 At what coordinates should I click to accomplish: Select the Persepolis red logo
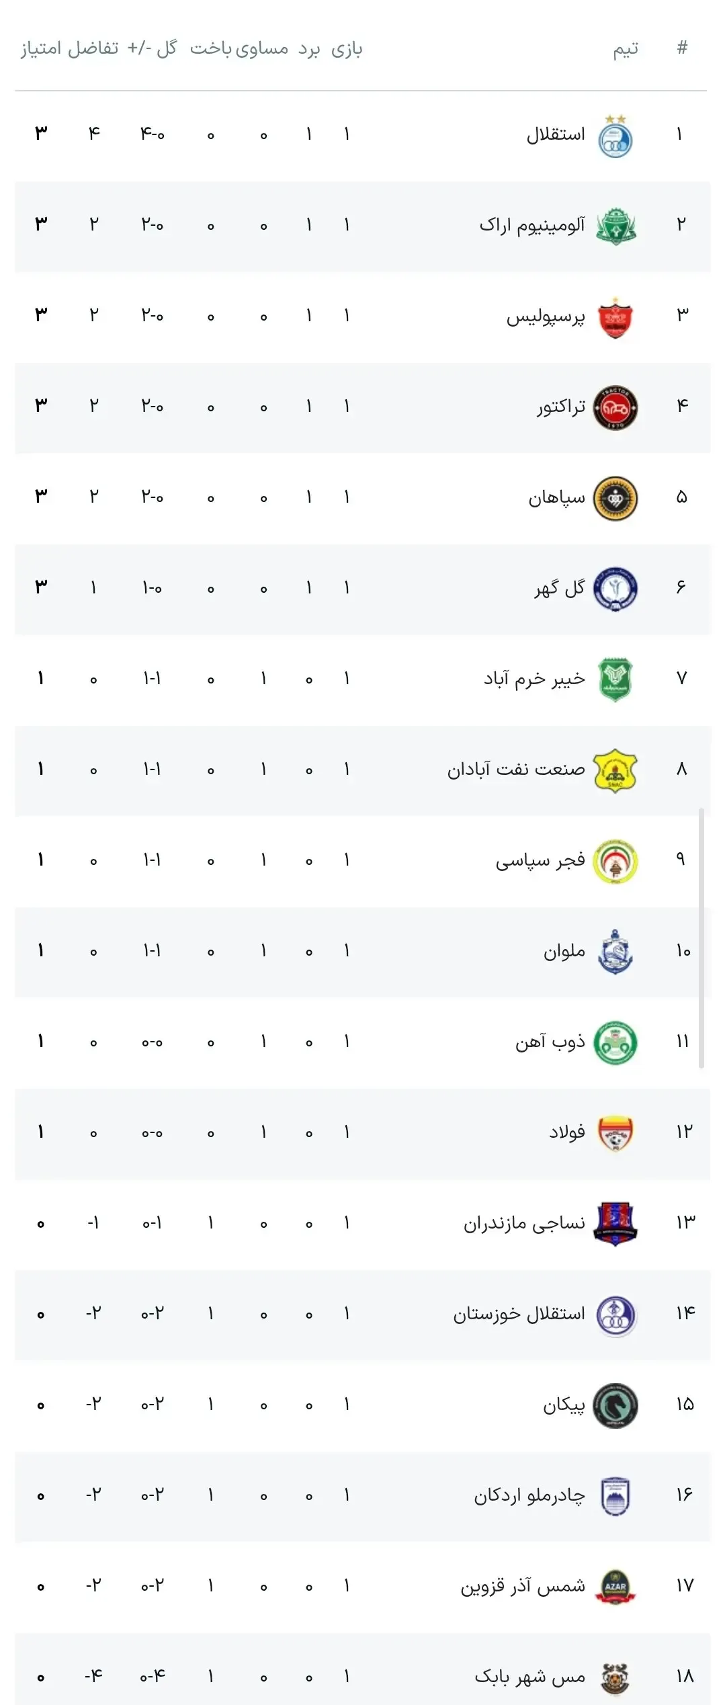point(615,317)
